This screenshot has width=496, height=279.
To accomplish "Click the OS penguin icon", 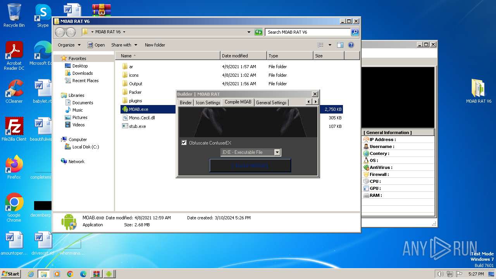I will click(x=366, y=160).
